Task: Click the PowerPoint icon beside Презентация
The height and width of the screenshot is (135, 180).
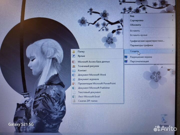Action: tap(74, 84)
